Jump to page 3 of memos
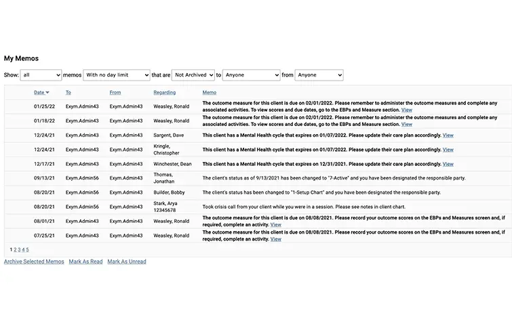Screen dimensions: 512x315 pos(19,250)
